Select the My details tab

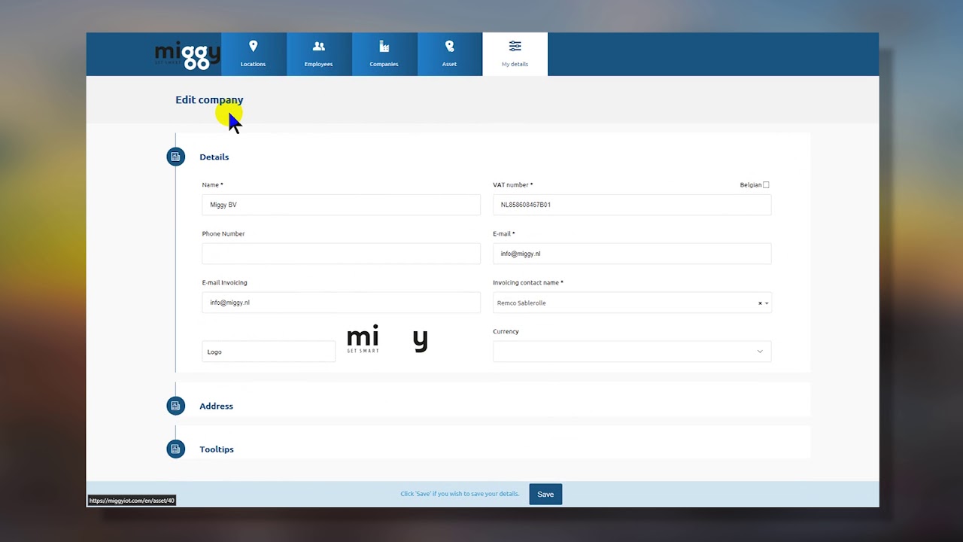515,54
